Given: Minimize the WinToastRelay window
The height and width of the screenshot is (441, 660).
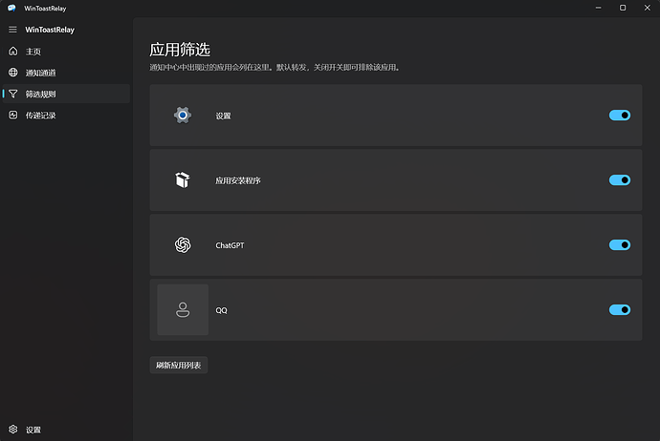Looking at the screenshot, I should [598, 8].
